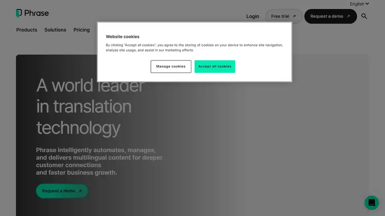
Task: Click the Phrase logo icon
Action: click(19, 13)
